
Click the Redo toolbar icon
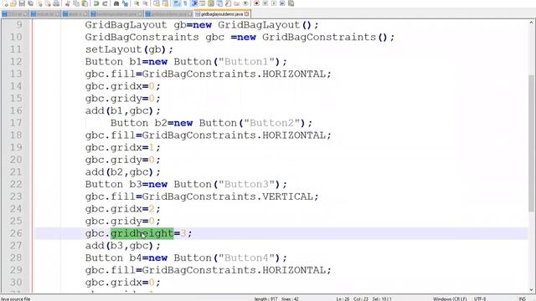click(x=105, y=3)
